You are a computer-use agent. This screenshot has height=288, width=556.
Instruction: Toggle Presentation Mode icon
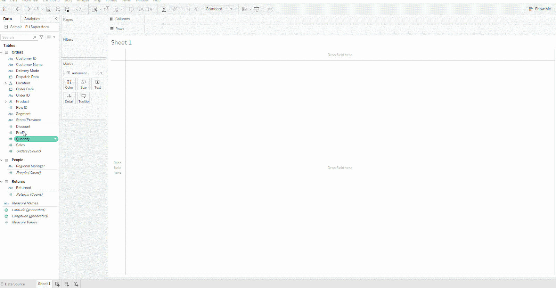pos(257,9)
